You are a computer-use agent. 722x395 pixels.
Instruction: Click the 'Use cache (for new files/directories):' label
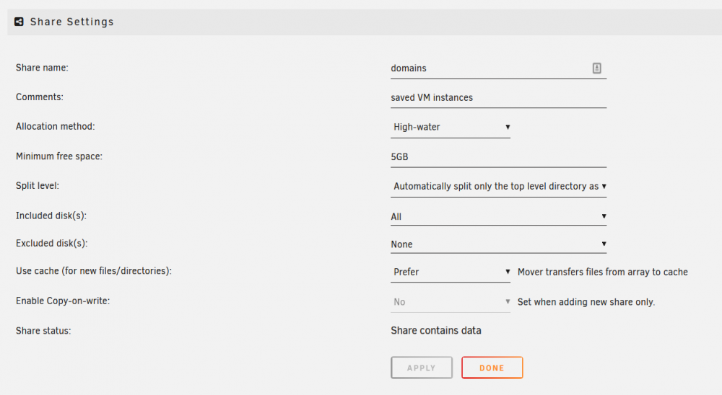93,271
